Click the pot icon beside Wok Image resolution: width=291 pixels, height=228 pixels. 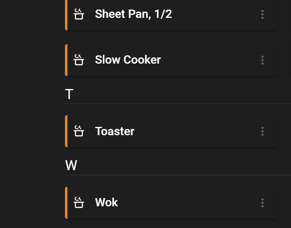79,202
